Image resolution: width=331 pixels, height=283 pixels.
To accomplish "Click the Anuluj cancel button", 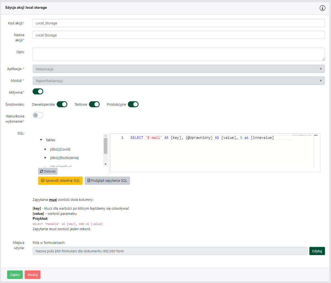I will pyautogui.click(x=33, y=275).
